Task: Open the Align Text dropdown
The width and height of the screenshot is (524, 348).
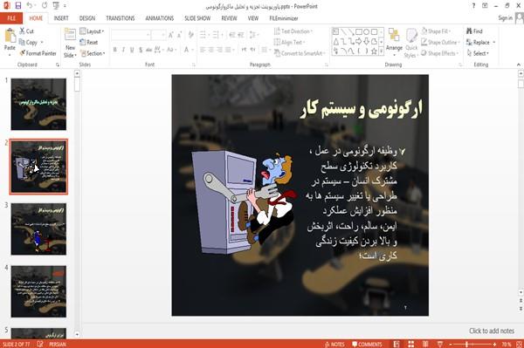Action: point(289,42)
